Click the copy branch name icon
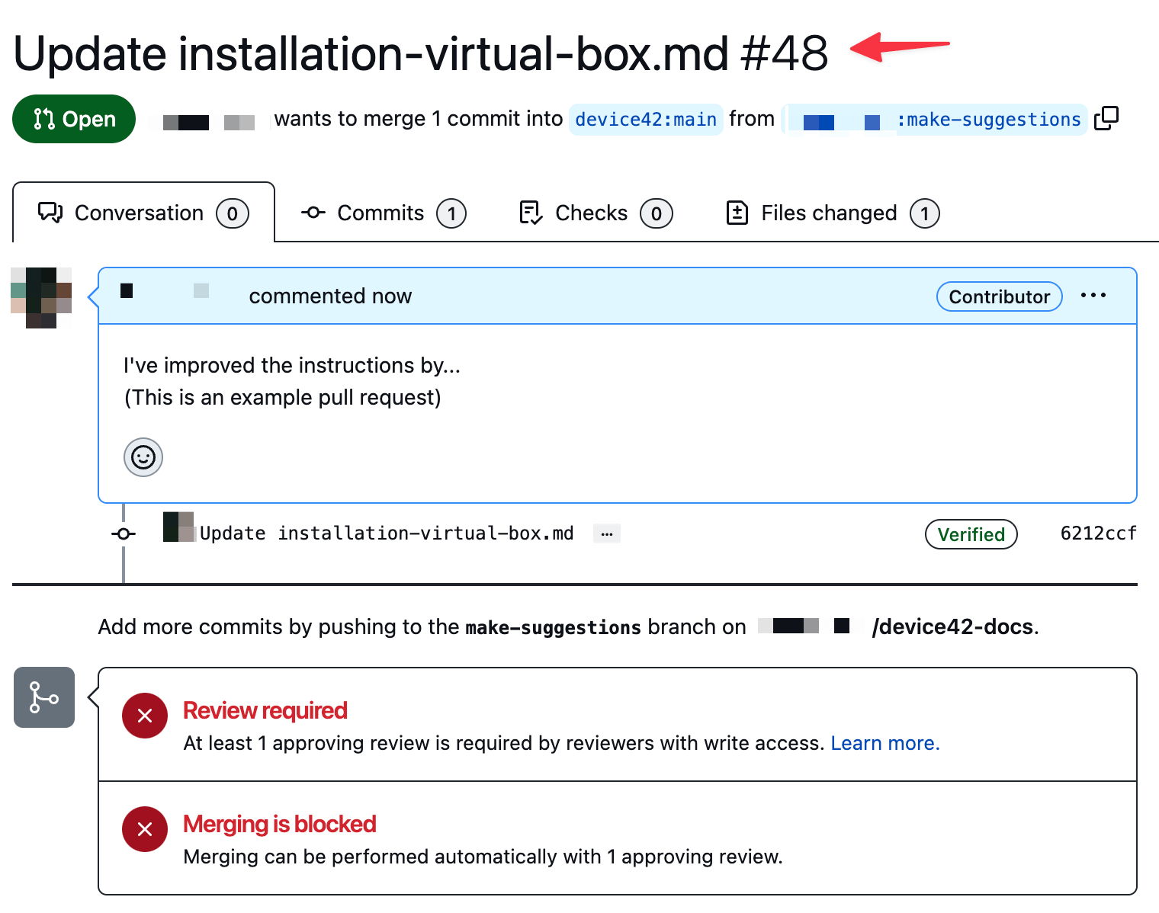Image resolution: width=1159 pixels, height=913 pixels. 1106,119
